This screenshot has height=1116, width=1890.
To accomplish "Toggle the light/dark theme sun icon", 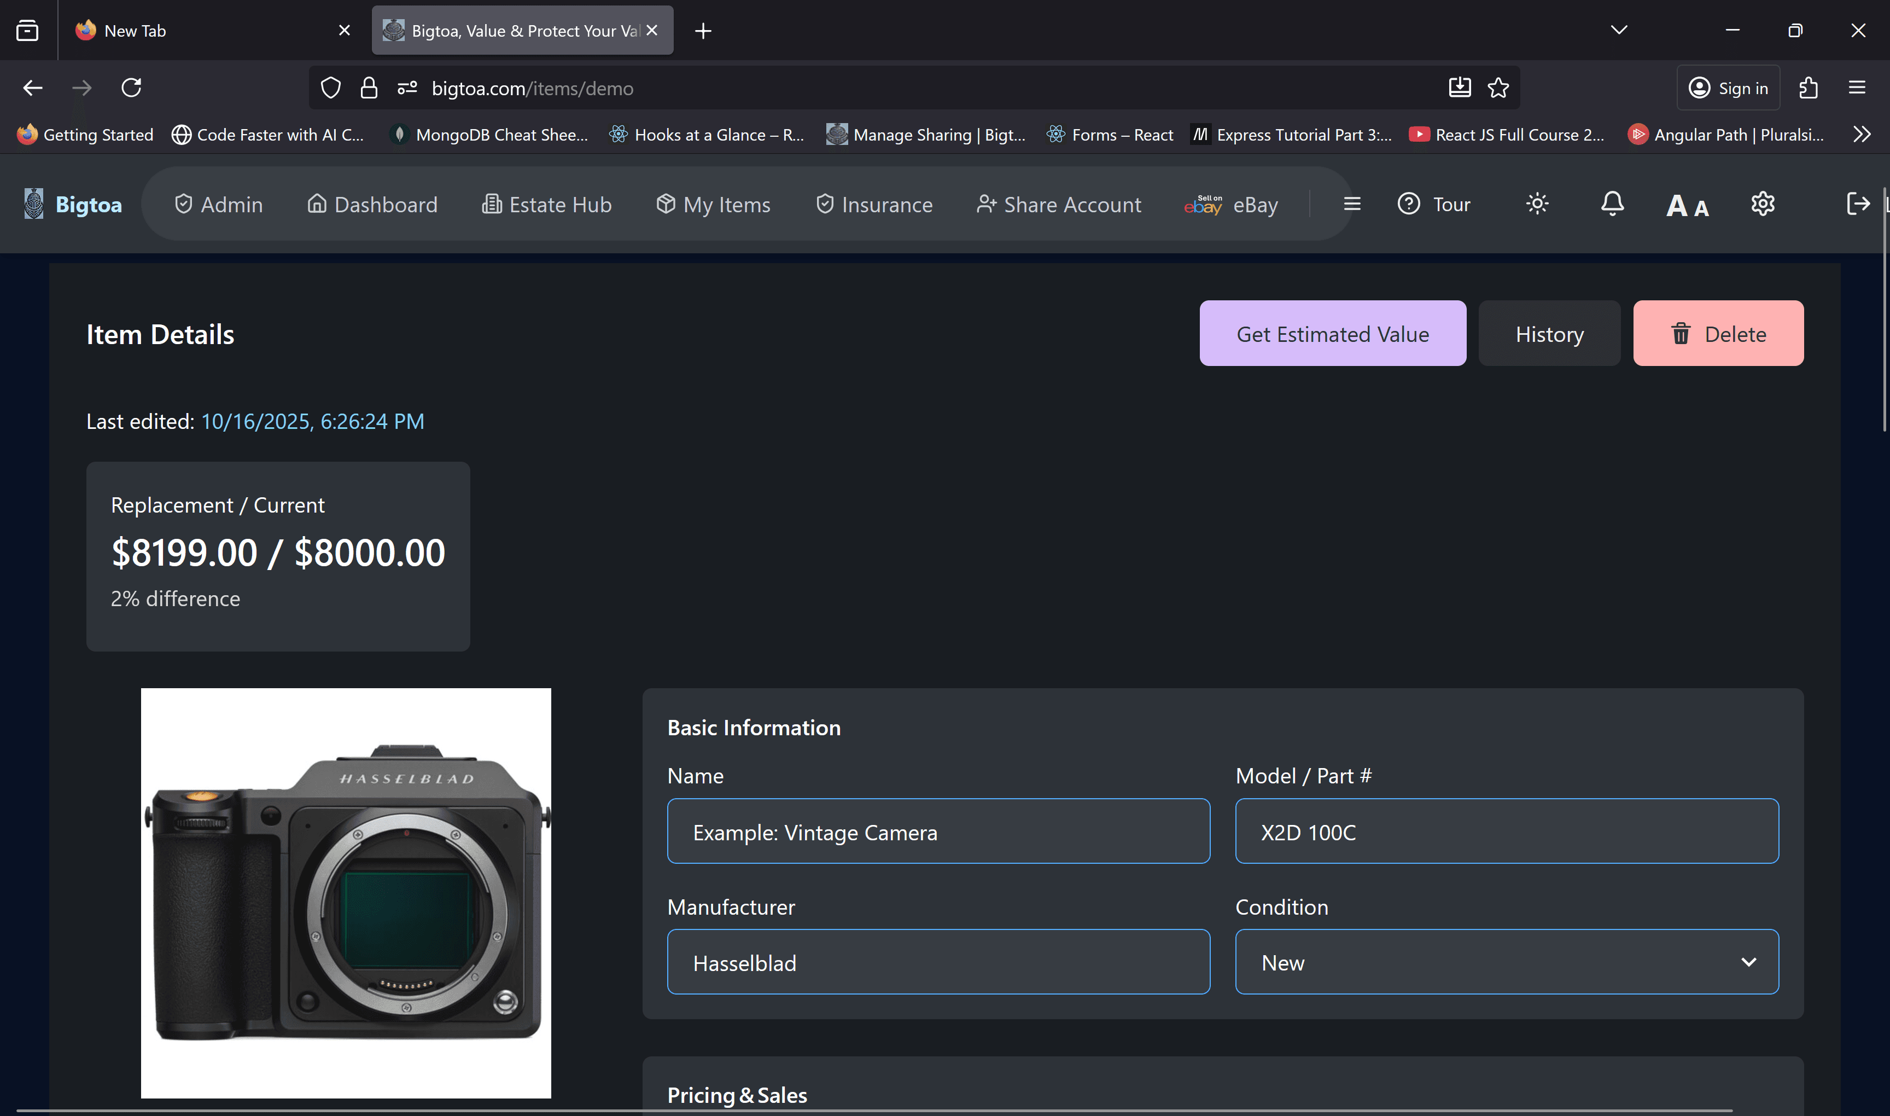I will coord(1537,204).
